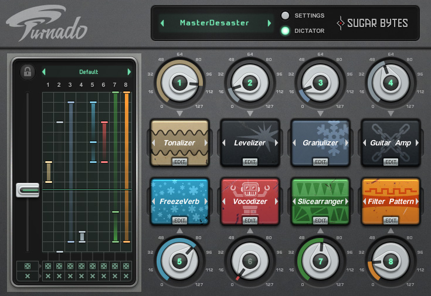Click the lock icon in Dictator panel

point(27,72)
